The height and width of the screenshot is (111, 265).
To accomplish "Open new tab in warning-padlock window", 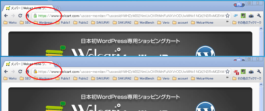I will point(58,64).
